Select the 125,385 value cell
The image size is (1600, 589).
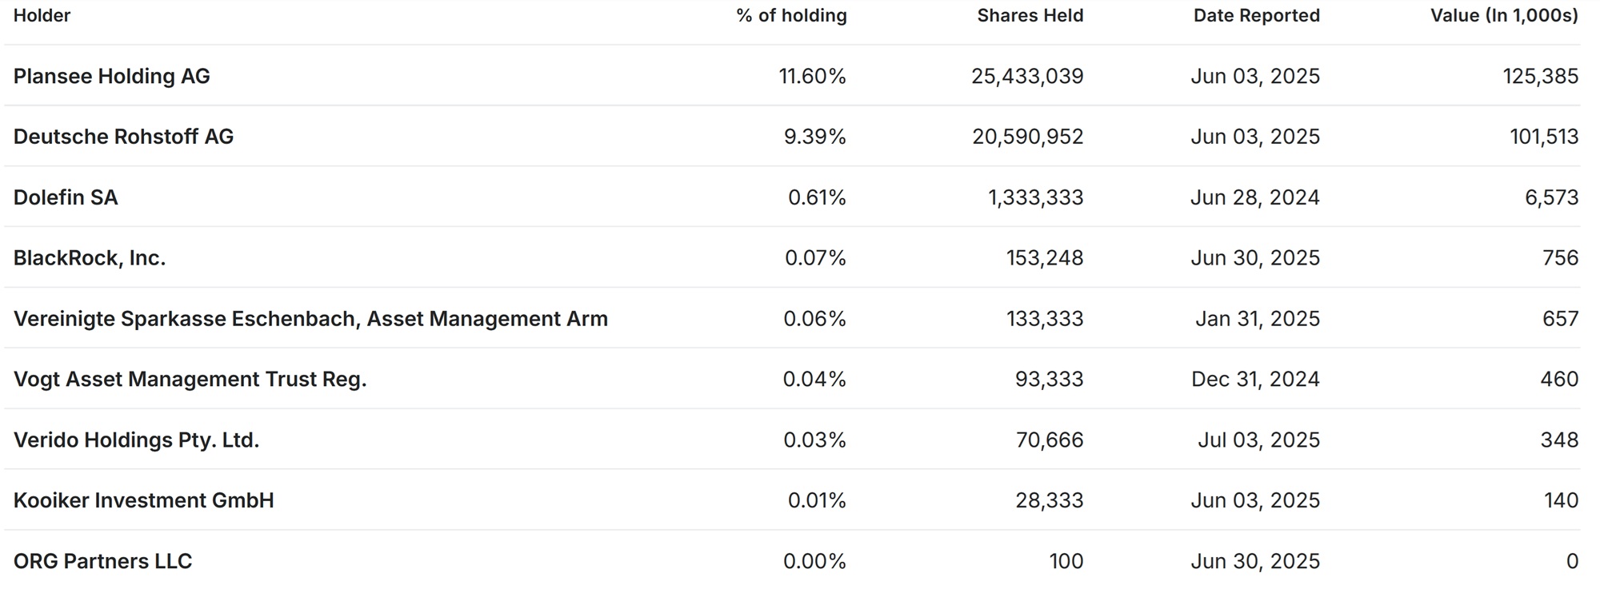[x=1540, y=76]
